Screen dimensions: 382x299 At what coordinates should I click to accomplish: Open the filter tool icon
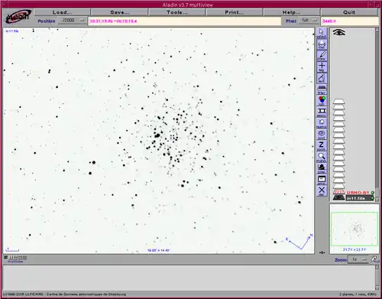point(322,89)
